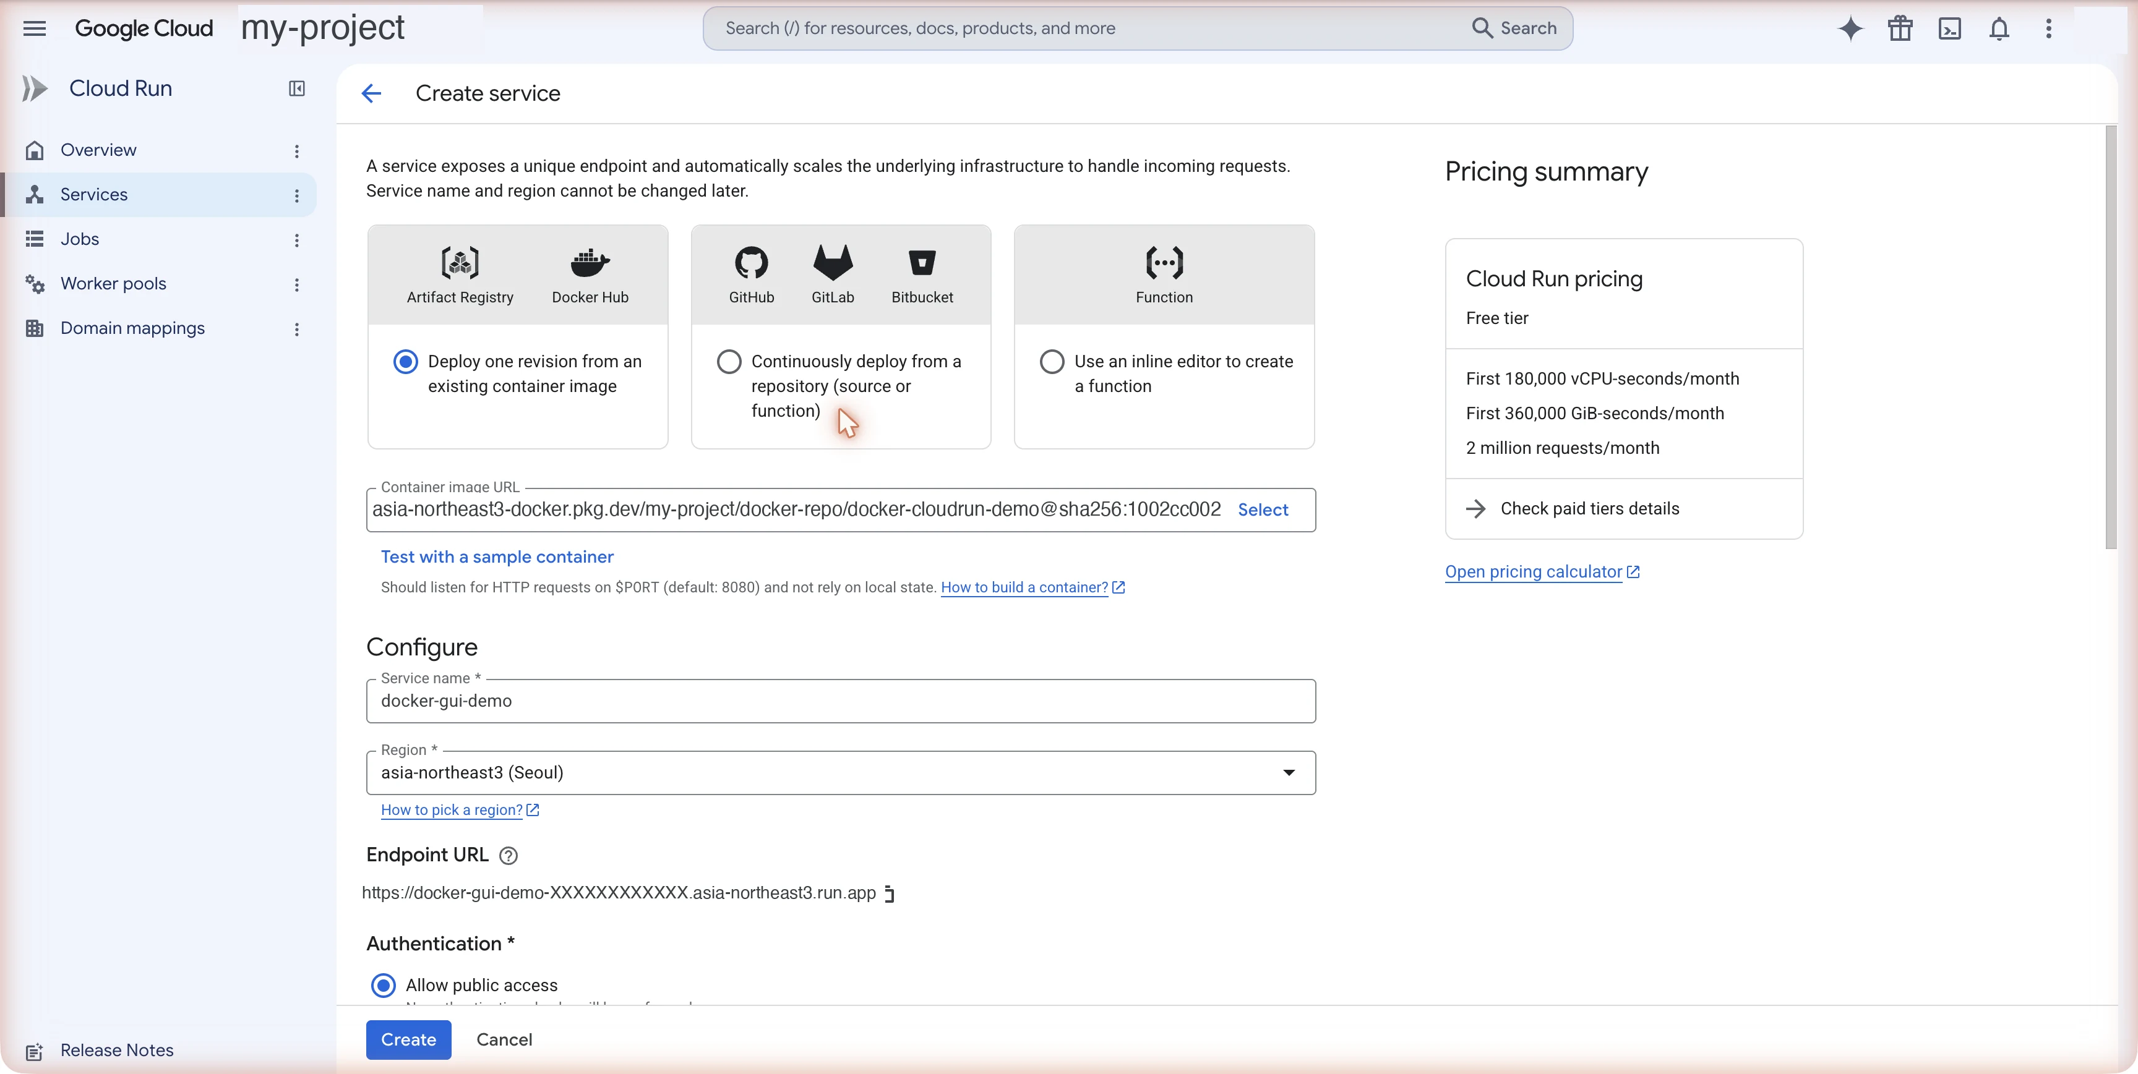Open the gift free trial icon
Screen dimensions: 2138x1074
(1900, 28)
